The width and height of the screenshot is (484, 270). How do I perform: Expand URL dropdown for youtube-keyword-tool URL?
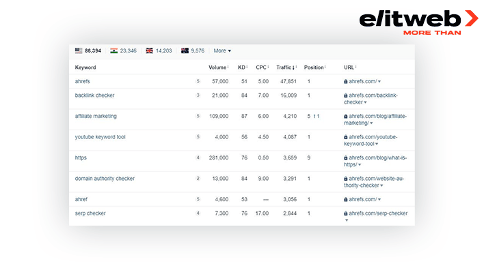pyautogui.click(x=377, y=144)
